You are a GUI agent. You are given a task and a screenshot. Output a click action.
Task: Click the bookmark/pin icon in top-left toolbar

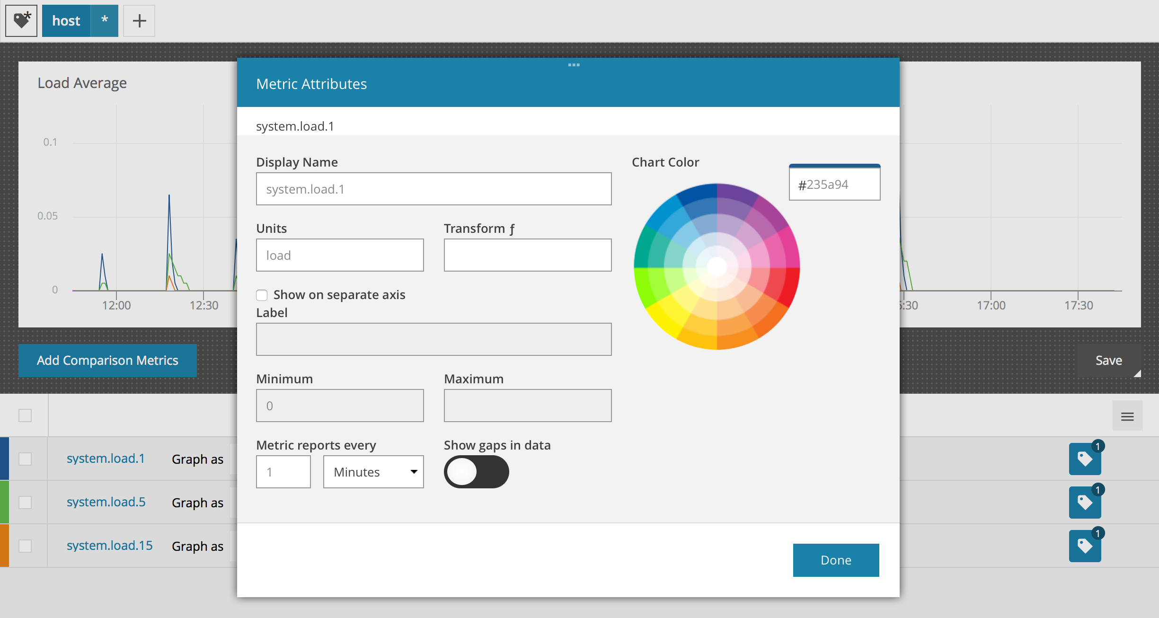(21, 21)
